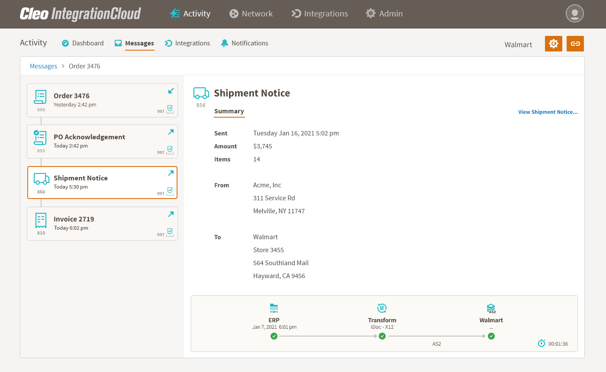Screen dimensions: 606x372
Task: Click the large truck icon beside Shipment Notice heading
Action: point(201,93)
